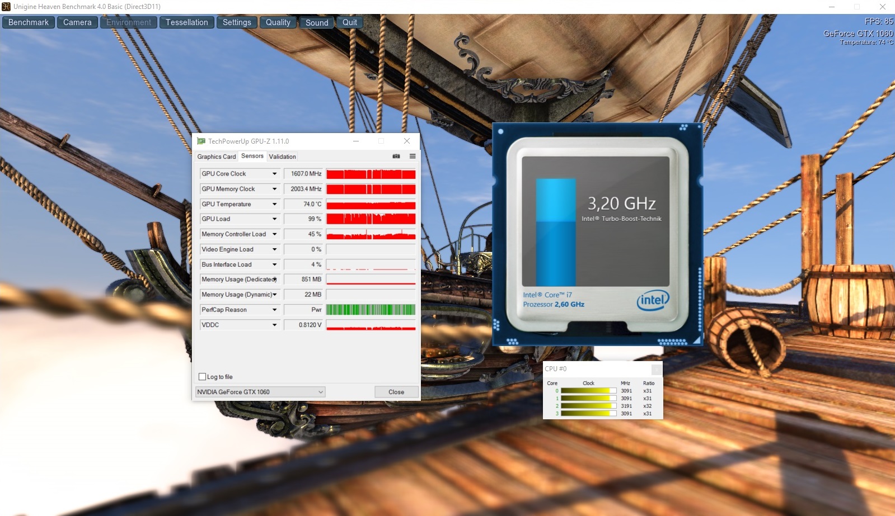Screen dimensions: 895x516
Task: Expand the Bus Interface Load dropdown
Action: pos(274,264)
